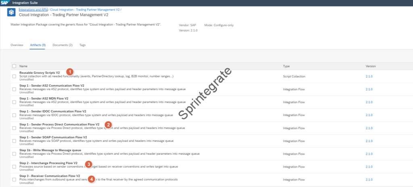Image resolution: width=413 pixels, height=187 pixels.
Task: Click the Version column header
Action: [371, 66]
